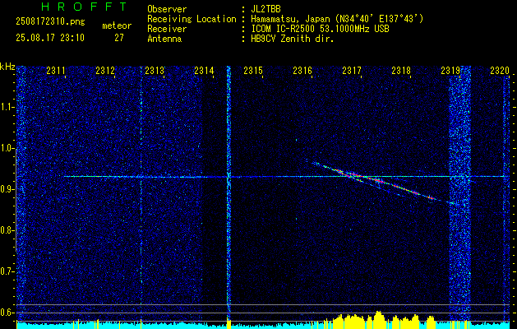
Task: Click time marker 2312
Action: (105, 70)
